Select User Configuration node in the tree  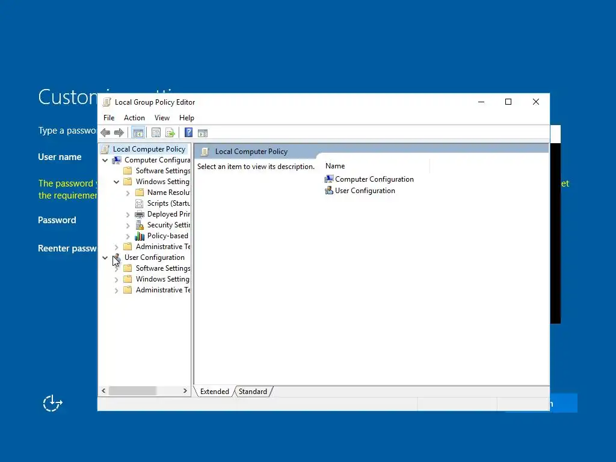(155, 257)
